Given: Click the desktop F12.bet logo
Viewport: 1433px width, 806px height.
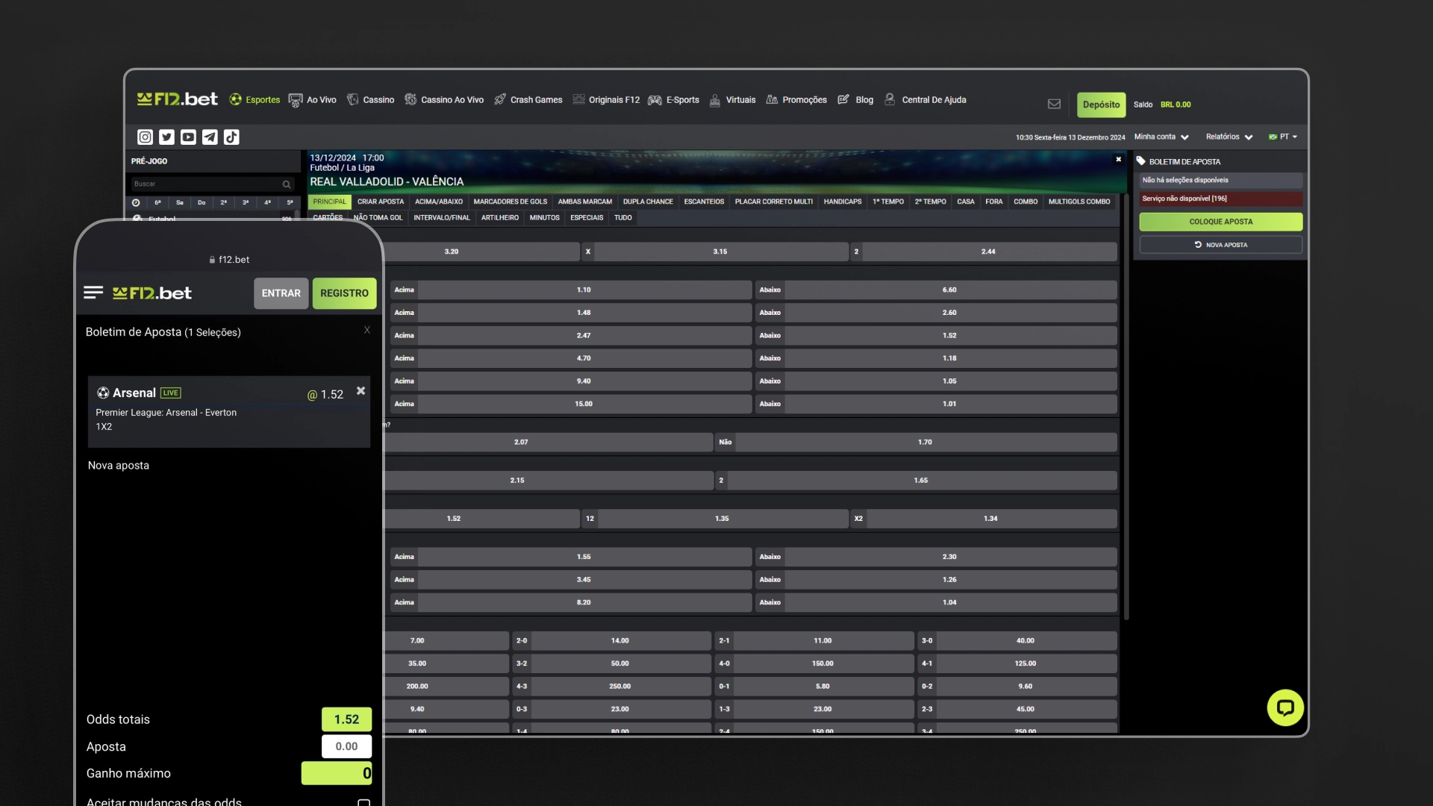Looking at the screenshot, I should 177,99.
